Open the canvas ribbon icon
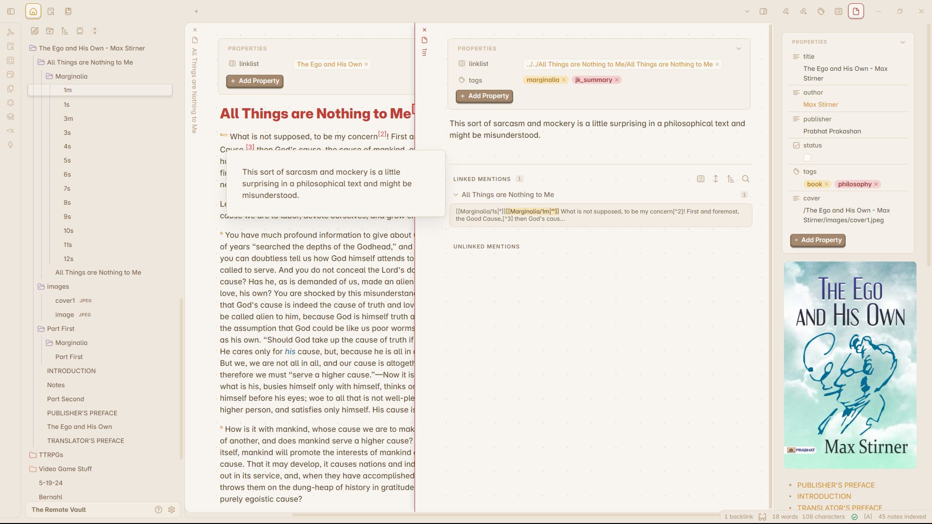The image size is (932, 524). (11, 61)
